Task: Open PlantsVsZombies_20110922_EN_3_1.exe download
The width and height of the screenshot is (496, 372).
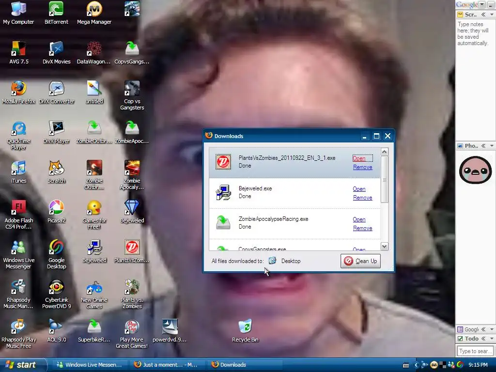Action: tap(359, 158)
